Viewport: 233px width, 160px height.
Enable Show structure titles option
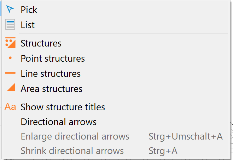click(63, 107)
